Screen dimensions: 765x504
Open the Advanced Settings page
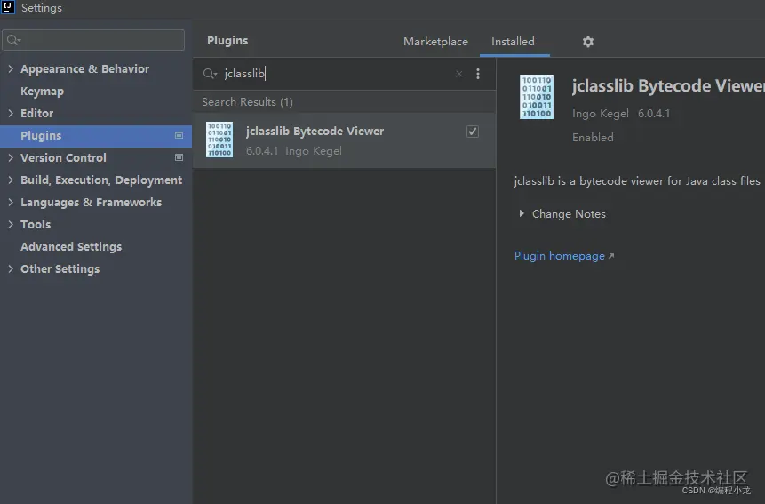[x=71, y=247]
